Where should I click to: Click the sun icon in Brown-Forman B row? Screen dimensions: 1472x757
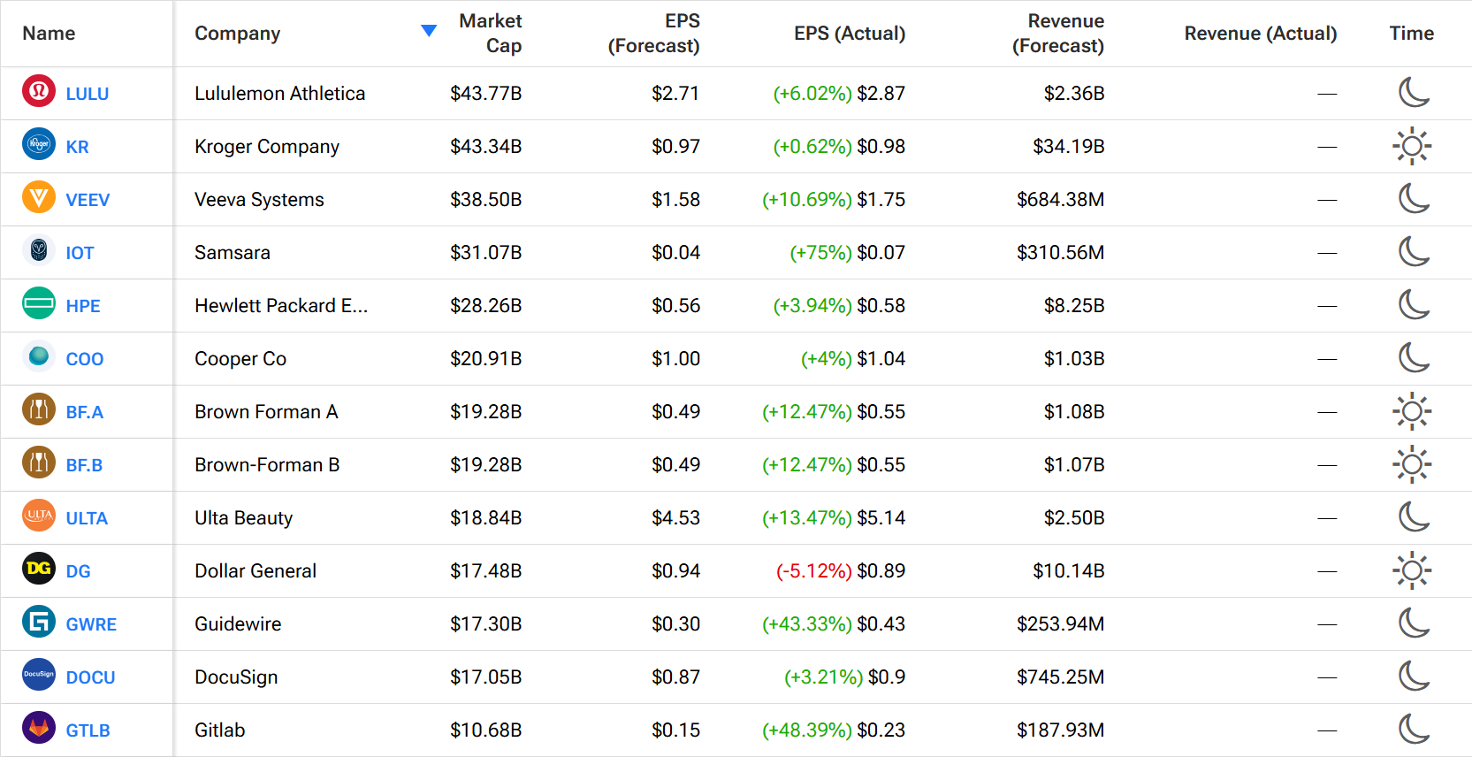coord(1412,464)
